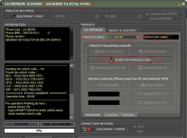Click the 0% progress bar
The width and height of the screenshot is (187, 138).
pos(39,131)
